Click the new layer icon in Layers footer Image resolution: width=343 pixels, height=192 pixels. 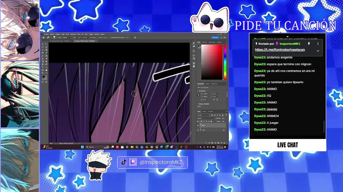point(222,143)
